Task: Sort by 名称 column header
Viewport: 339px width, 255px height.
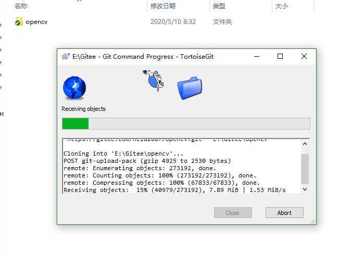Action: coord(21,6)
